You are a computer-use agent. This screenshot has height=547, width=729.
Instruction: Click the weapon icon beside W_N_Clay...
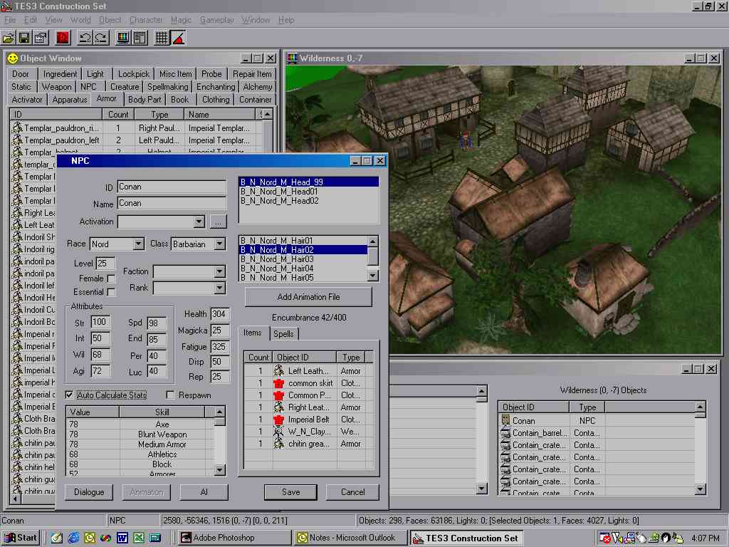coord(278,431)
